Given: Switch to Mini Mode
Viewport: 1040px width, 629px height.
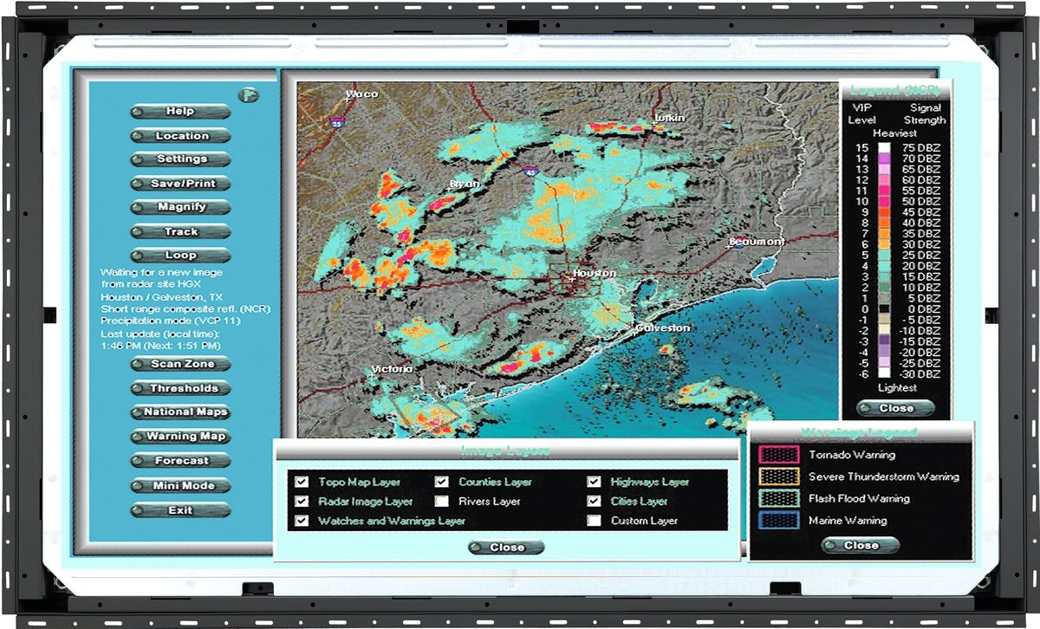Looking at the screenshot, I should [181, 486].
